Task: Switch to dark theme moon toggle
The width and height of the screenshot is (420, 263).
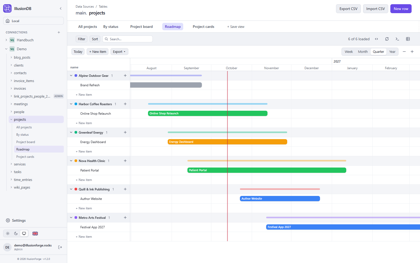Action: [16, 234]
